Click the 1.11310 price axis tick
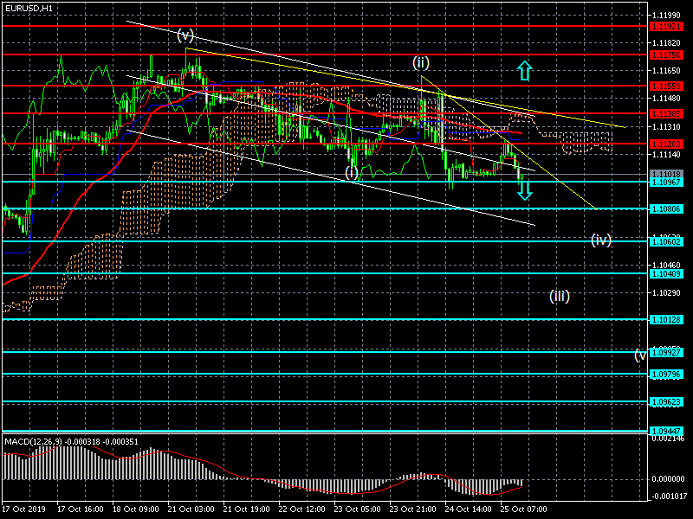This screenshot has width=693, height=519. click(x=666, y=127)
